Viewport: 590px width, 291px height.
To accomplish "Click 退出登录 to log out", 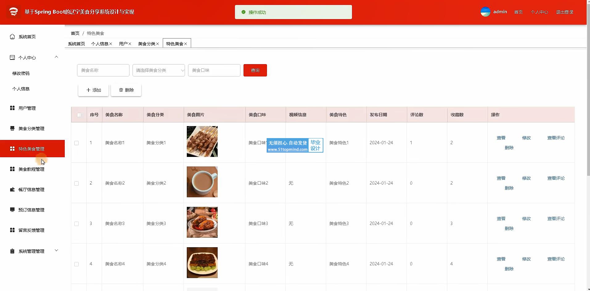I will (x=565, y=12).
